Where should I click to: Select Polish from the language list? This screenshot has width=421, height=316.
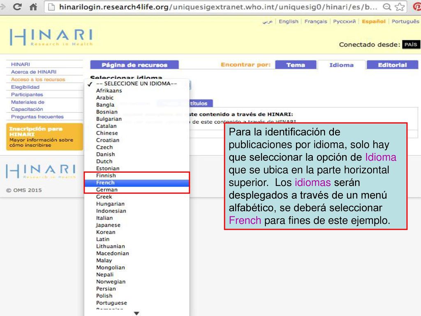click(x=136, y=296)
